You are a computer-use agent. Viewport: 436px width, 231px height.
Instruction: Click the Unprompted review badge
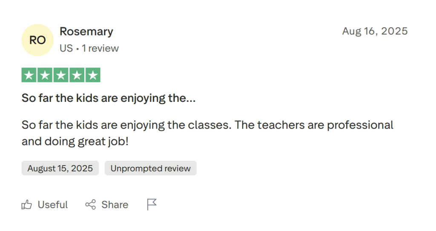coord(150,168)
